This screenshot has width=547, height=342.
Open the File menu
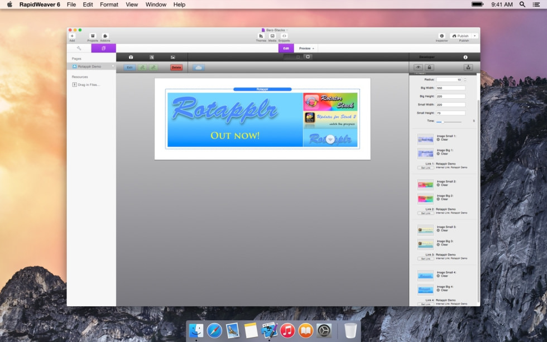coord(71,4)
